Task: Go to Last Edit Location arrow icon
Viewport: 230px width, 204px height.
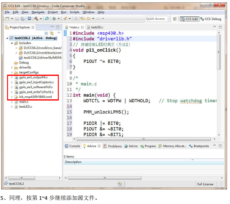Action: (83, 18)
